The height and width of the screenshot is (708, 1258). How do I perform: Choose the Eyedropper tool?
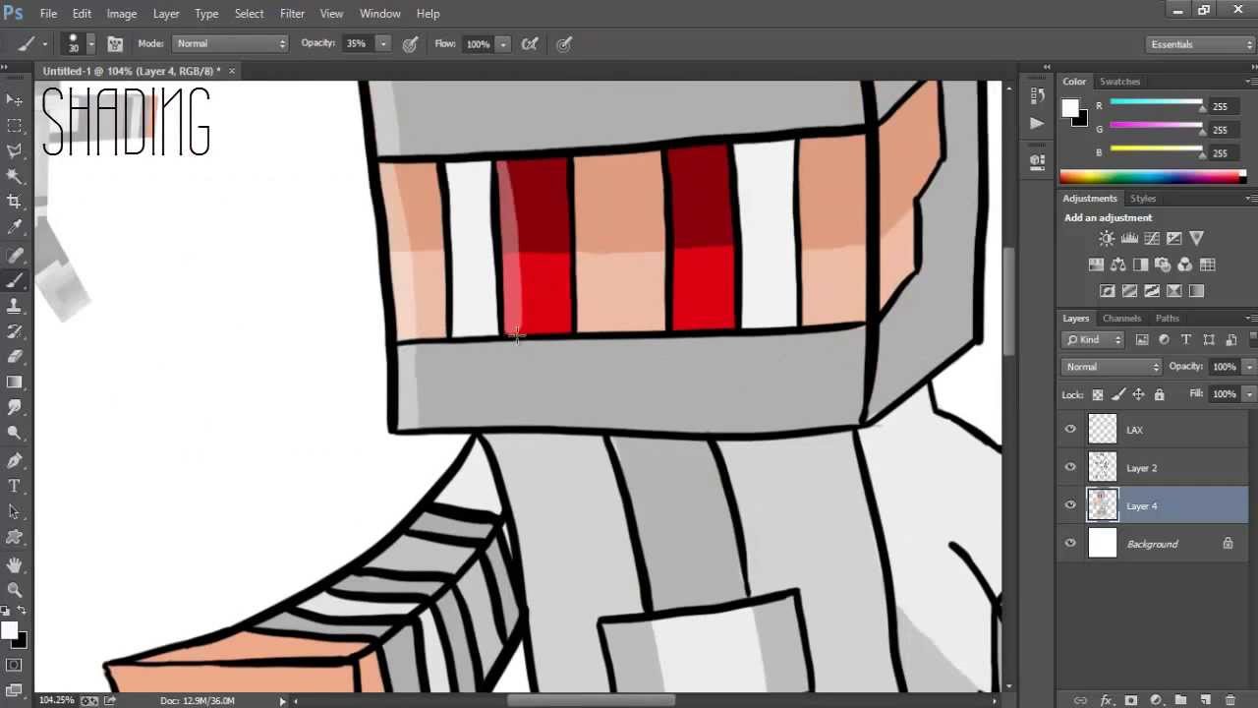[15, 226]
